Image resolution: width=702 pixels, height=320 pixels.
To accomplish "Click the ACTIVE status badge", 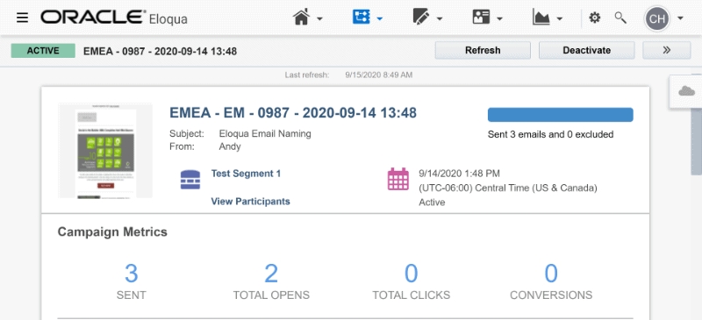I will click(x=43, y=51).
